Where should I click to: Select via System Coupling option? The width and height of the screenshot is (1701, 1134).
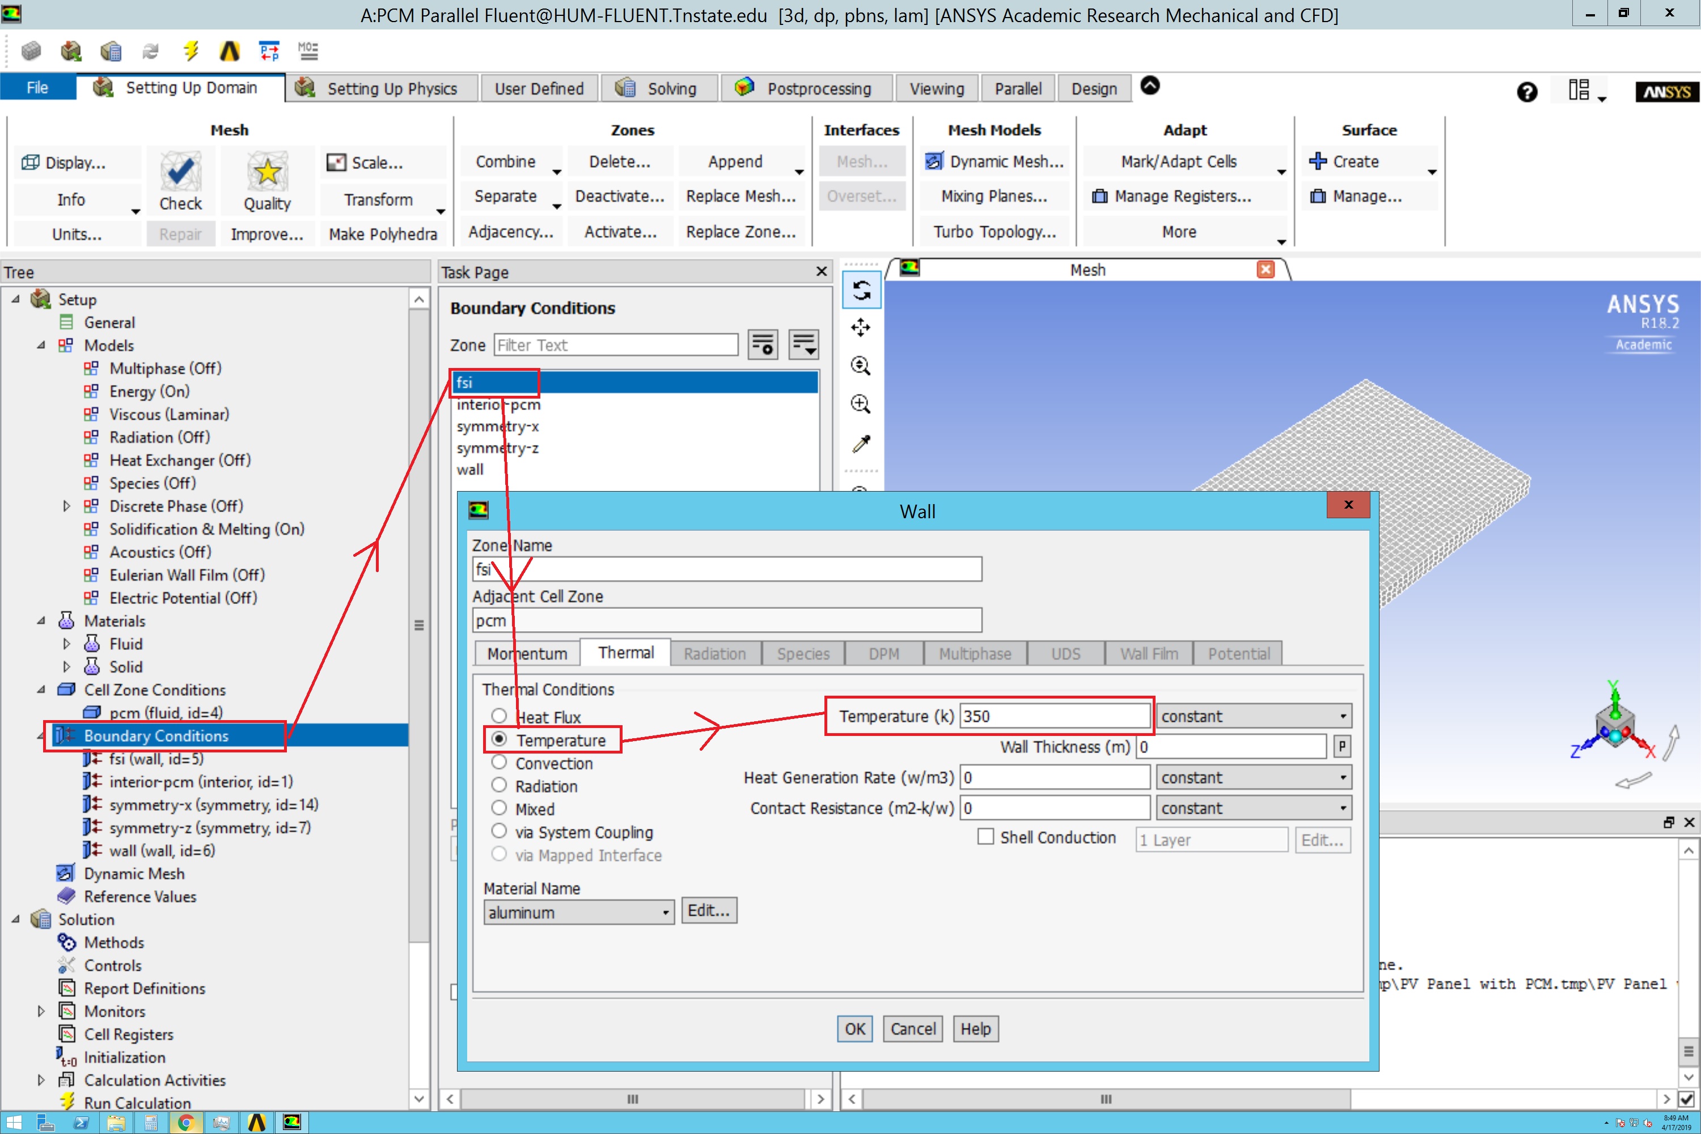tap(499, 831)
